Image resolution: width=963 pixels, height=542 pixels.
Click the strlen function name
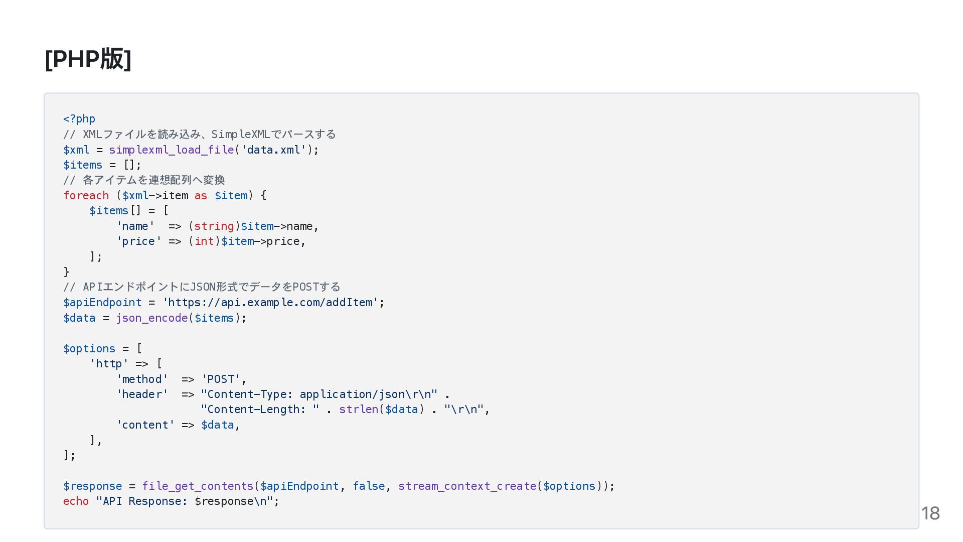tap(359, 410)
